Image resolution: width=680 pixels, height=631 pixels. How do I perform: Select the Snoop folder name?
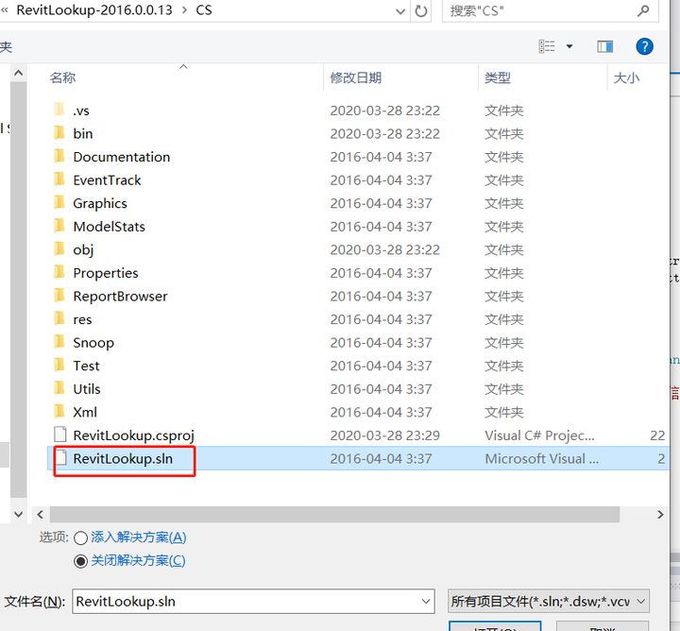point(93,343)
